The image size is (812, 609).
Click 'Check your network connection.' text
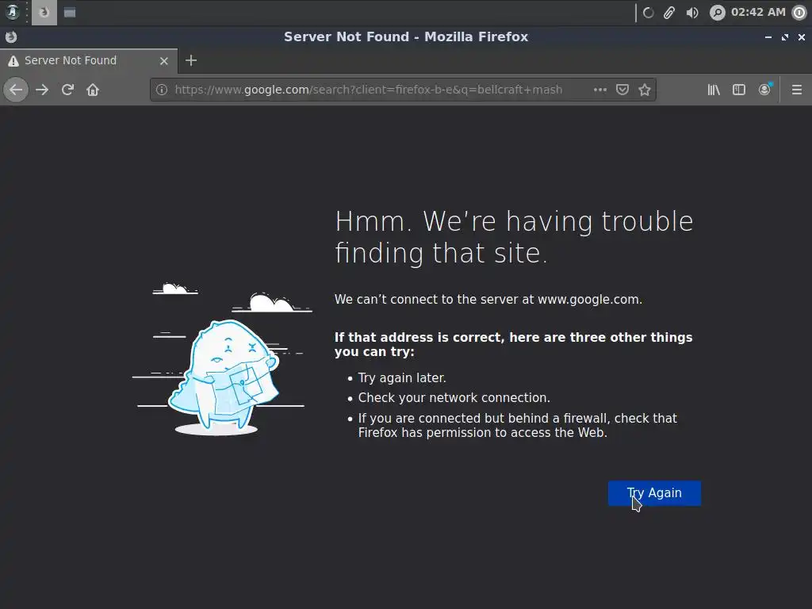(454, 398)
